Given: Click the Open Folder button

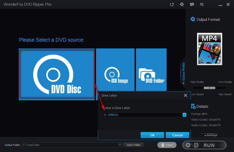Looking at the screenshot, I should click(x=133, y=145).
